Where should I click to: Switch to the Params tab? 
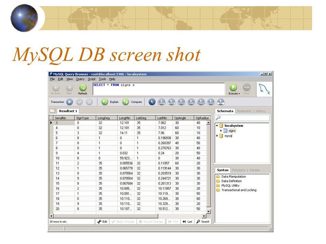tap(255, 170)
